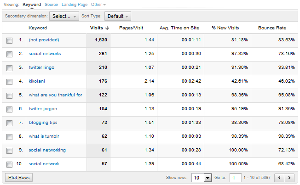Open what are you thankful for link
The width and height of the screenshot is (300, 185).
[56, 95]
